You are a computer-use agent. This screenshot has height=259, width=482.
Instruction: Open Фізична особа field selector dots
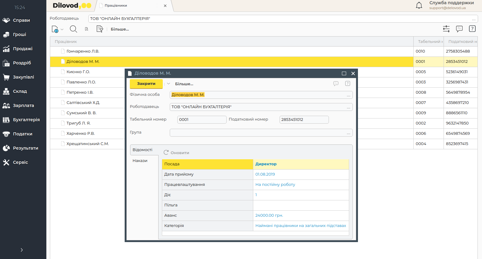(349, 95)
